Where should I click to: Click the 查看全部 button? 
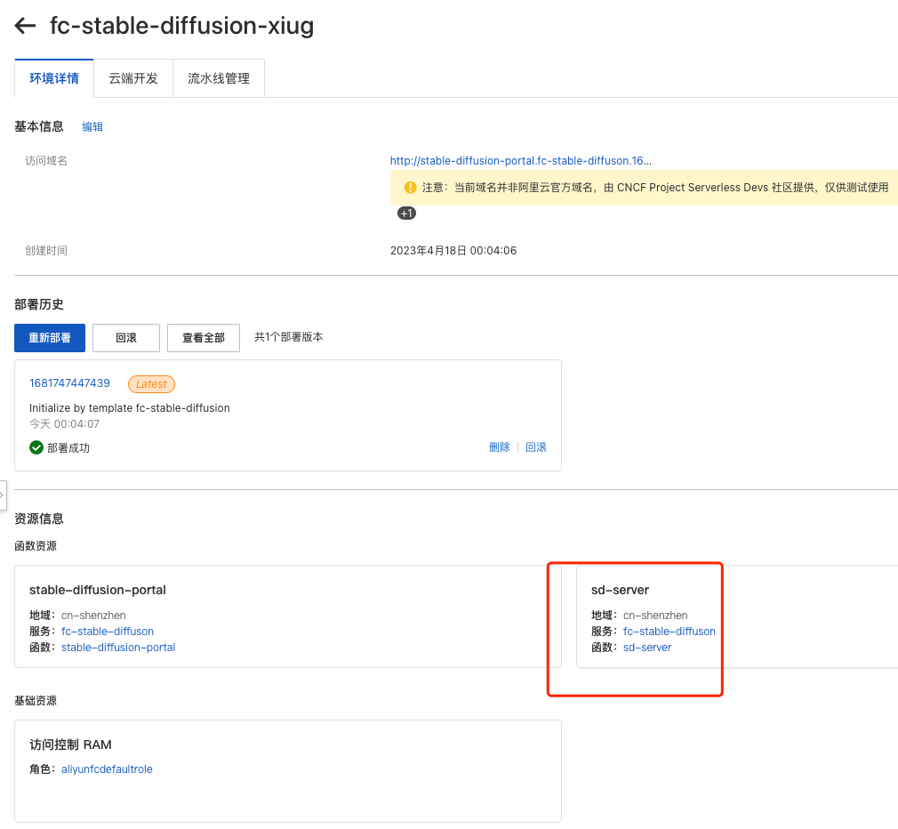pyautogui.click(x=204, y=338)
